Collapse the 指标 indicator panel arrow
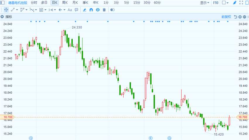 (x=2, y=17)
